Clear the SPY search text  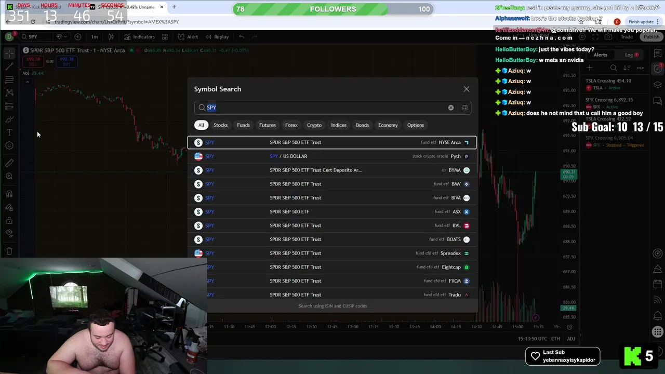(451, 108)
